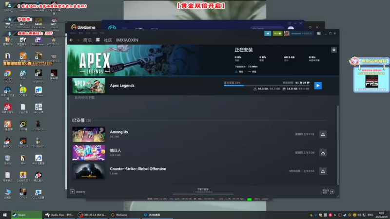This screenshot has height=219, width=390.
Task: Open Among Us game thumbnail
Action: click(89, 134)
